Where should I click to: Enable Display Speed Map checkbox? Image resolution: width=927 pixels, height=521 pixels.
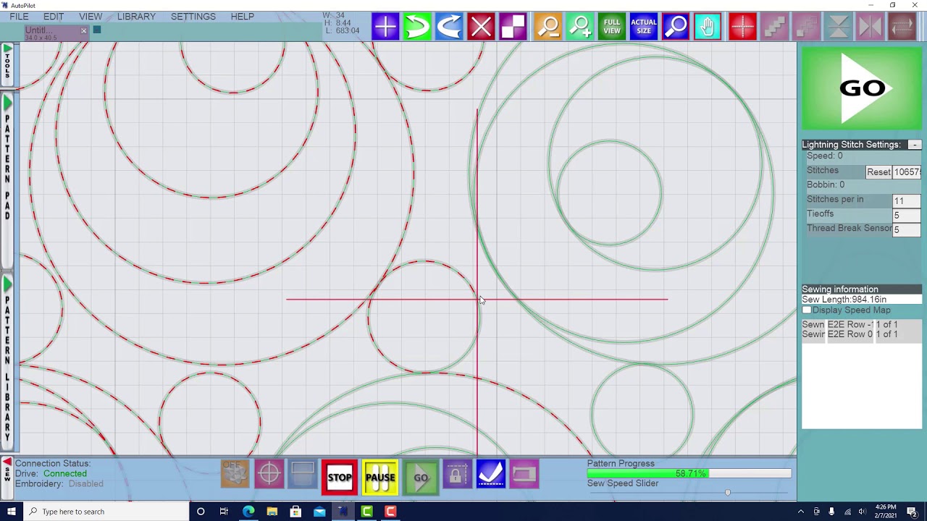click(x=807, y=310)
